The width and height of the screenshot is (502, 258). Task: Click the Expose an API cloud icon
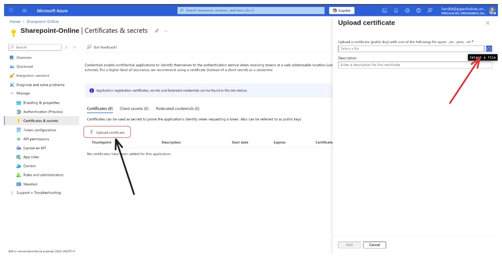click(19, 148)
